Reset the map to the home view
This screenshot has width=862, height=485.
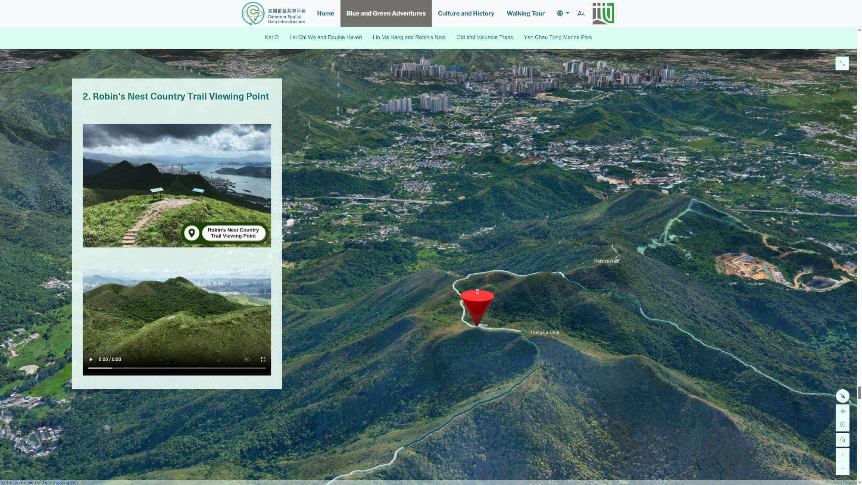point(842,440)
